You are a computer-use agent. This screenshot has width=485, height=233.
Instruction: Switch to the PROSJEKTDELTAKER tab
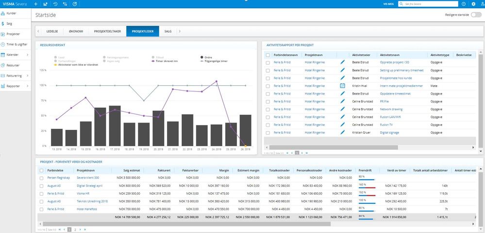107,31
